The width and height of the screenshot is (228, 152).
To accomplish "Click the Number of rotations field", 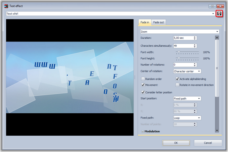I will 183,65.
